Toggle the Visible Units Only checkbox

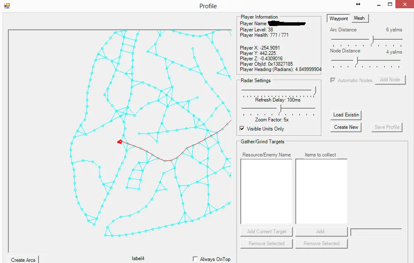click(242, 129)
